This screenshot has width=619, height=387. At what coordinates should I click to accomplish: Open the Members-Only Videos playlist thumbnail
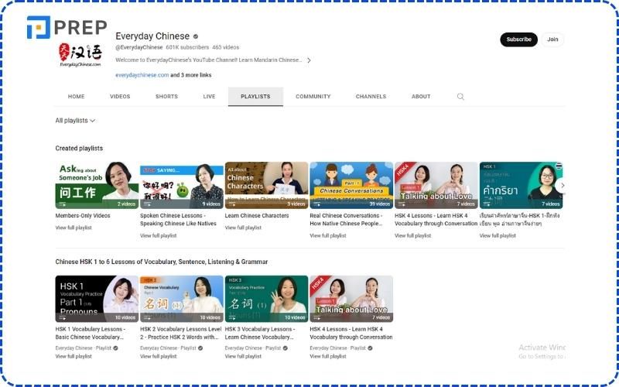pos(97,185)
